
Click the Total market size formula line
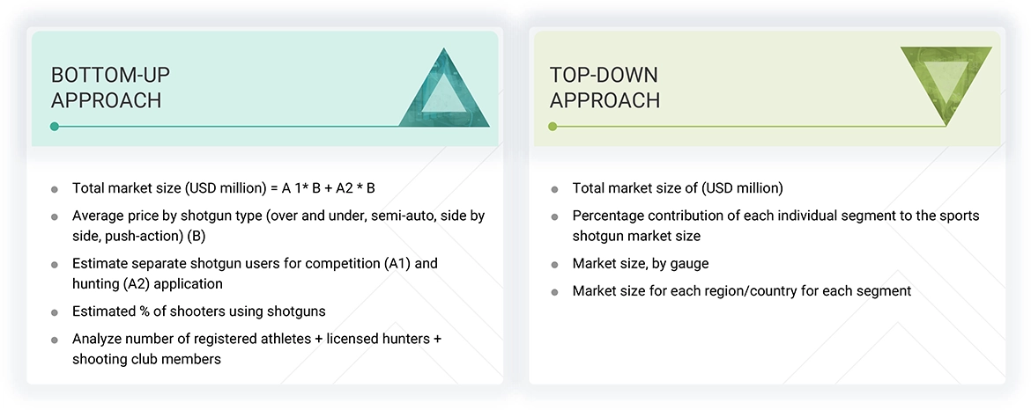[224, 188]
